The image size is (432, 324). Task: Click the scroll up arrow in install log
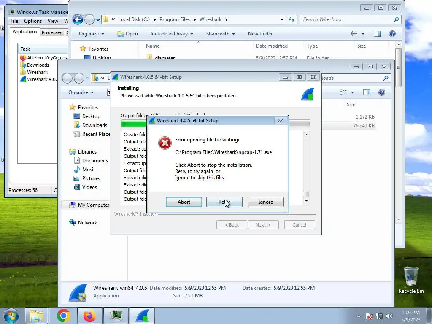point(306,135)
